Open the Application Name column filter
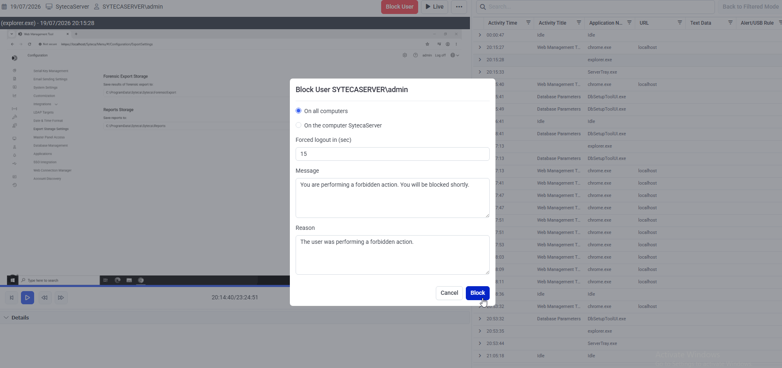 click(x=629, y=23)
